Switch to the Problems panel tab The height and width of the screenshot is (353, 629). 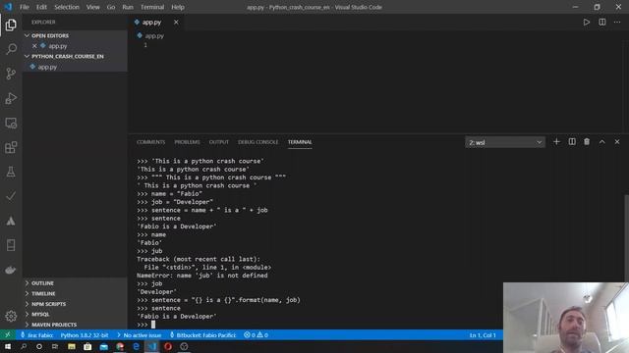pyautogui.click(x=187, y=142)
